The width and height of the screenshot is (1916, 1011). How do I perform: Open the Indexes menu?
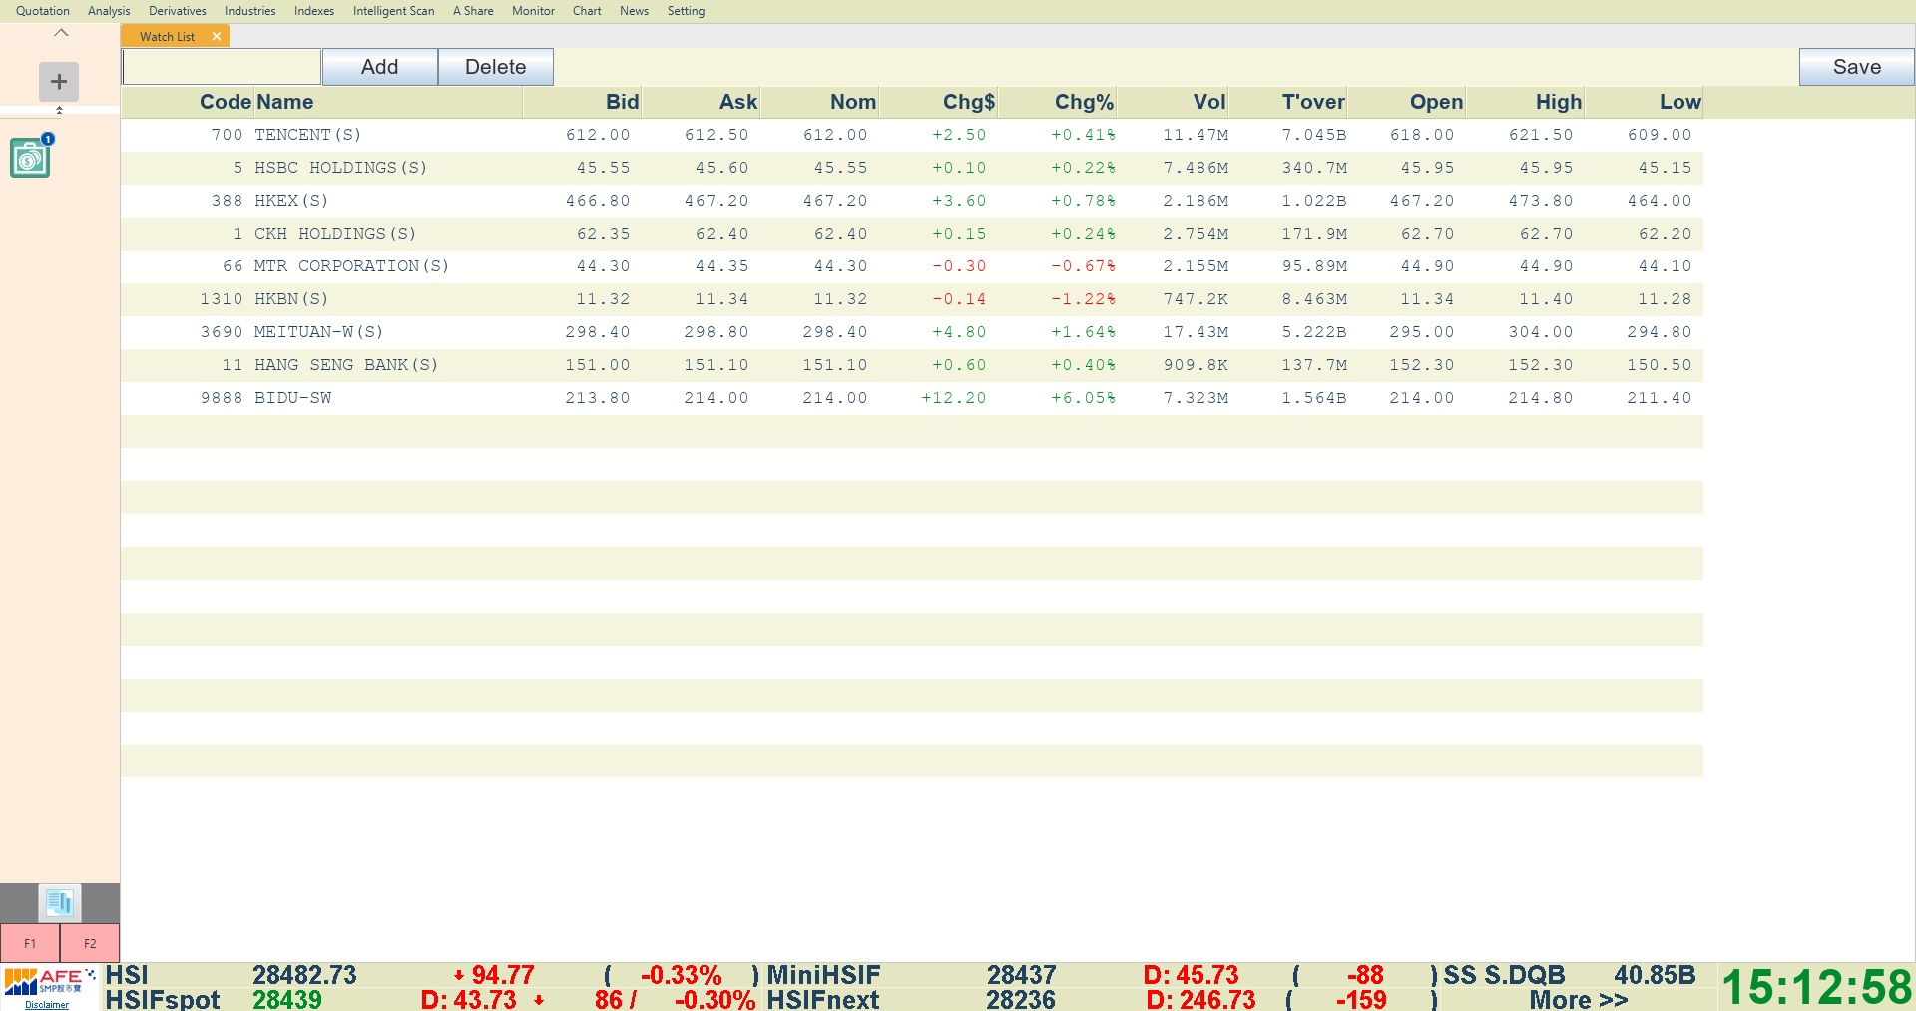point(314,11)
